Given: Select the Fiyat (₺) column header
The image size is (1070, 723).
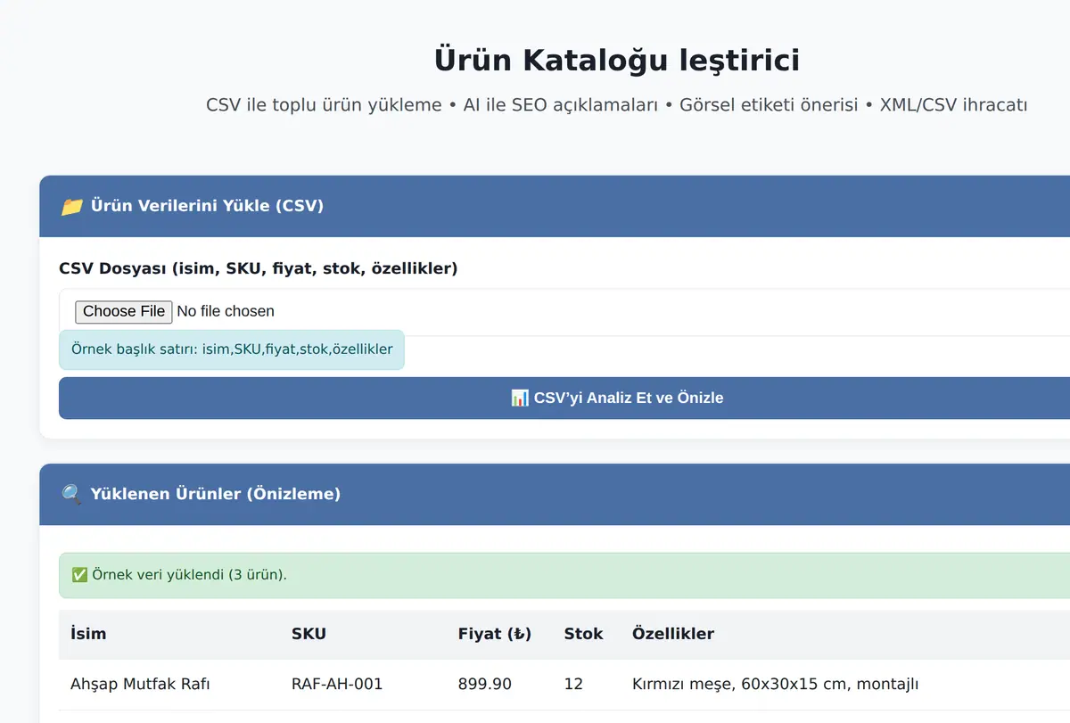Looking at the screenshot, I should coord(495,634).
